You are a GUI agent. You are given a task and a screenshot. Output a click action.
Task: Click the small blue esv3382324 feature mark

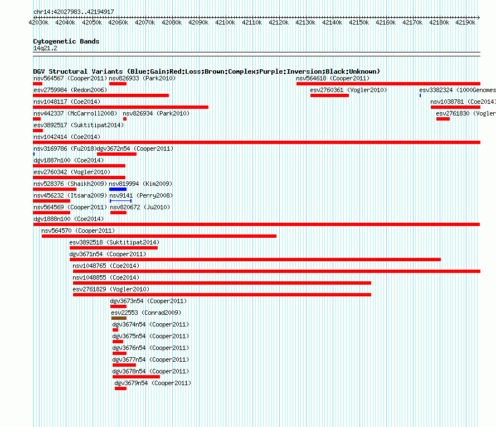click(x=420, y=95)
